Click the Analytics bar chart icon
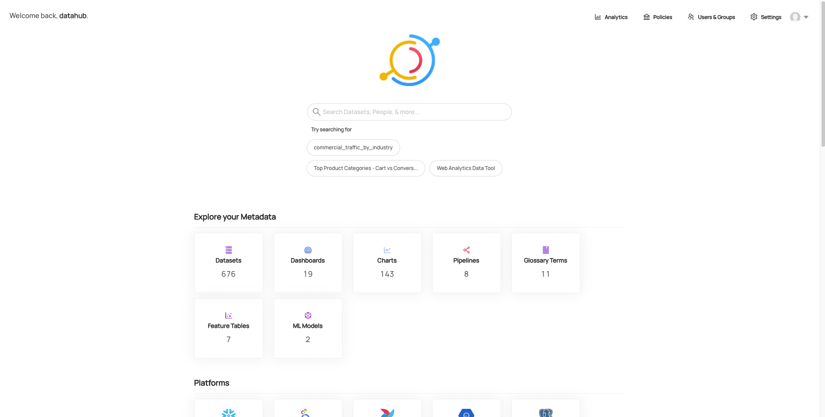Image resolution: width=825 pixels, height=417 pixels. pos(598,17)
